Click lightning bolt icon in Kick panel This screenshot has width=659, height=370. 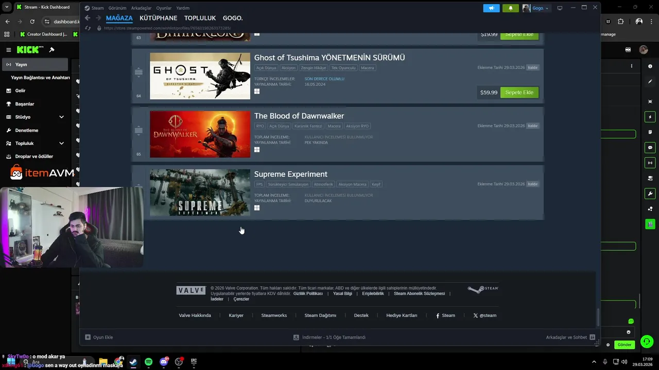[650, 117]
